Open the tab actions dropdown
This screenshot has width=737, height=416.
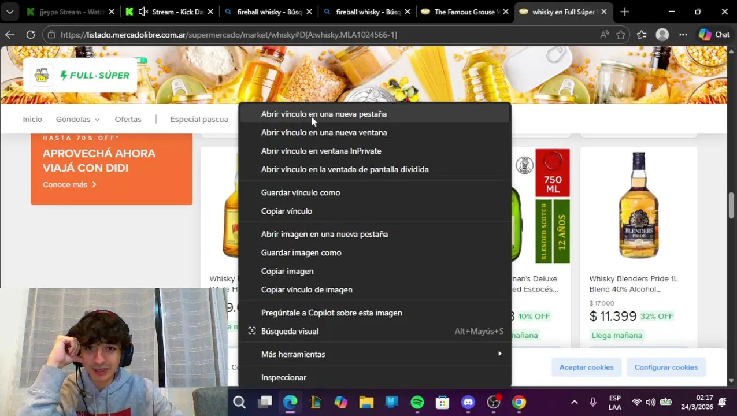(x=10, y=12)
